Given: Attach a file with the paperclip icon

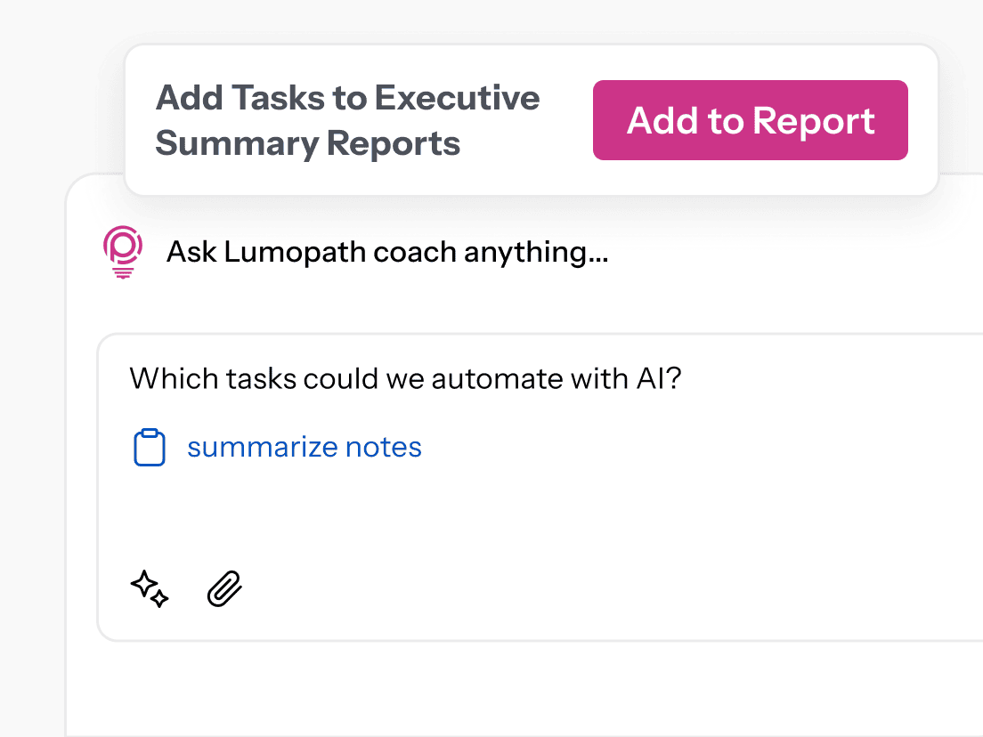Looking at the screenshot, I should pos(224,589).
